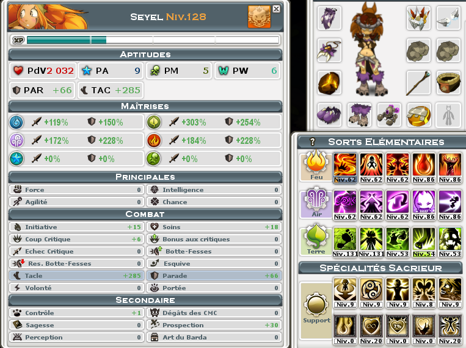
Task: Select the Support specialty gear icon
Action: 316,304
